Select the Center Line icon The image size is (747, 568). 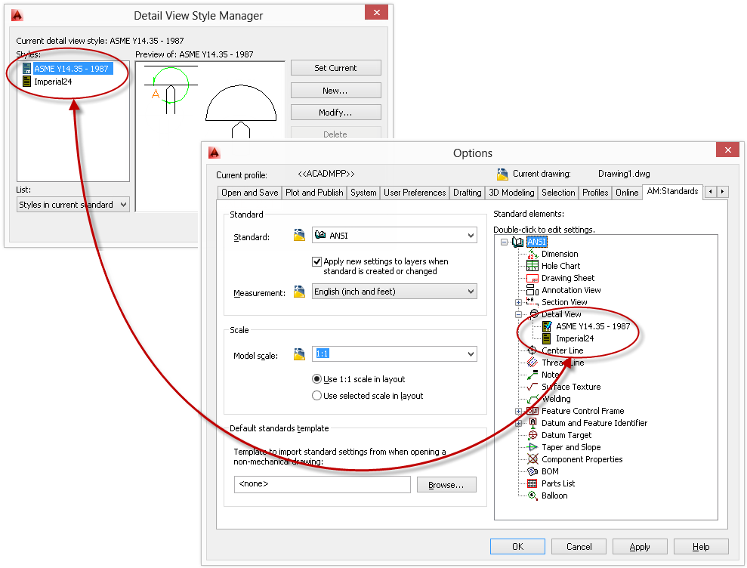click(x=532, y=350)
